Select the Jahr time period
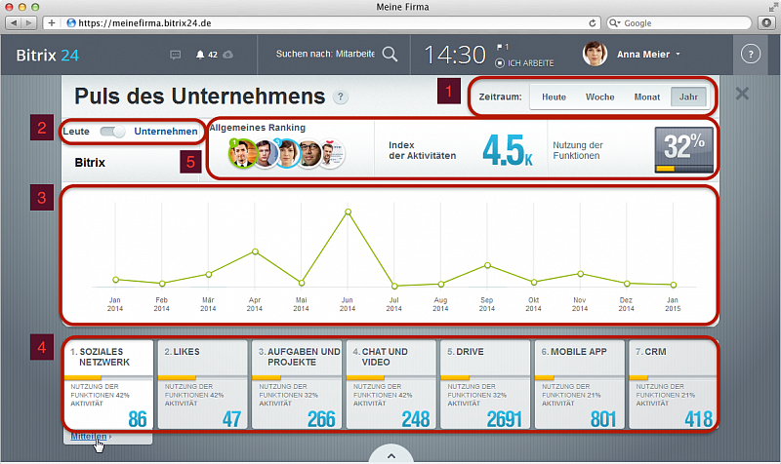The image size is (781, 464). point(688,97)
